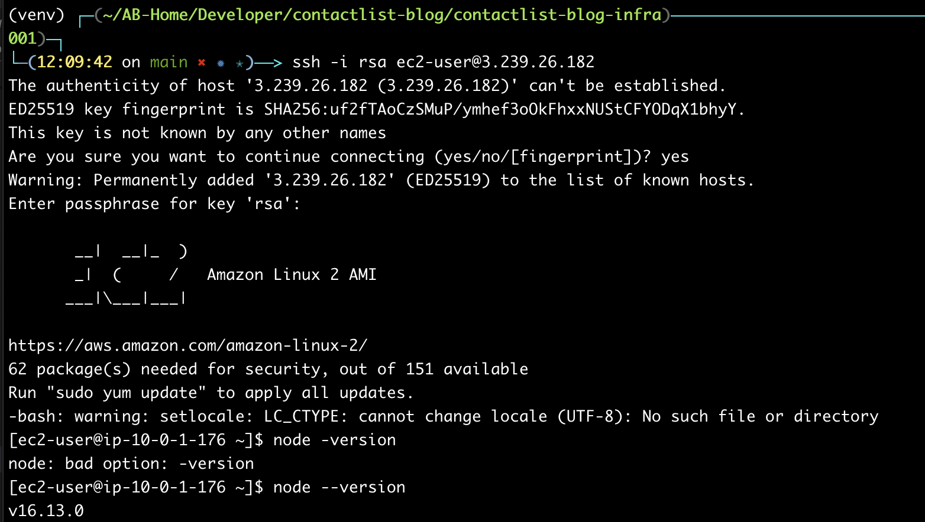Click the blue ✹ symbol in the prompt
This screenshot has height=522, width=925.
[221, 63]
